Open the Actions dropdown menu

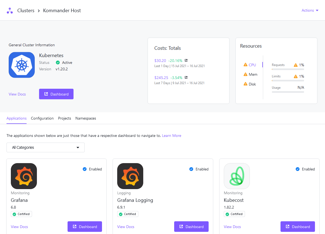click(310, 10)
